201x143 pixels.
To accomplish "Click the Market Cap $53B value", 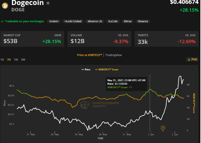I will 10,41.
